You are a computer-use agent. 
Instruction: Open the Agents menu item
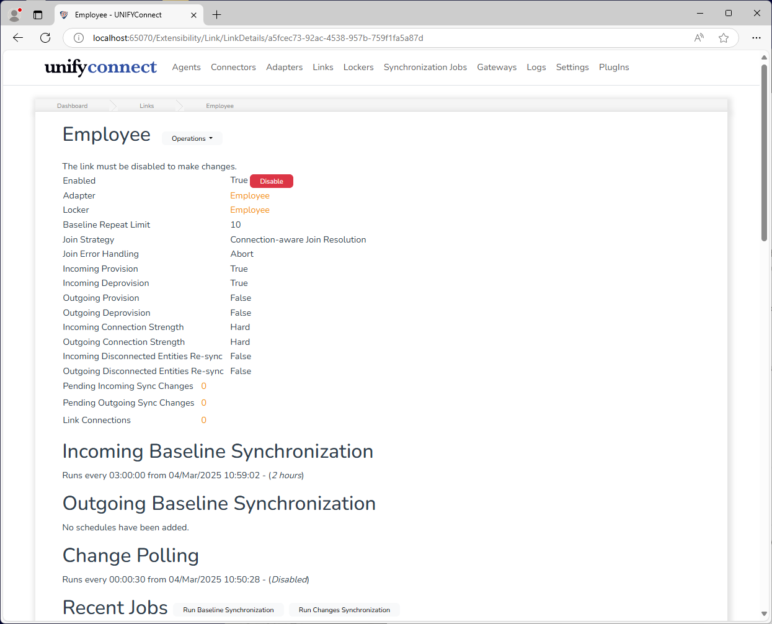click(186, 67)
